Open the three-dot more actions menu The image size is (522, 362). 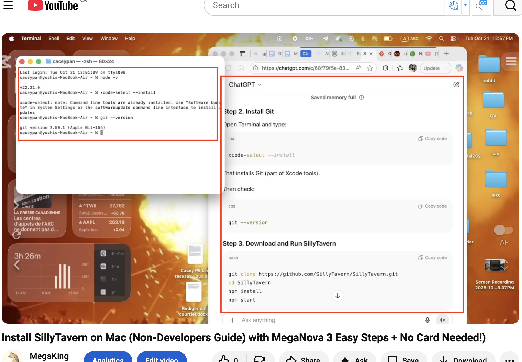coord(509,359)
